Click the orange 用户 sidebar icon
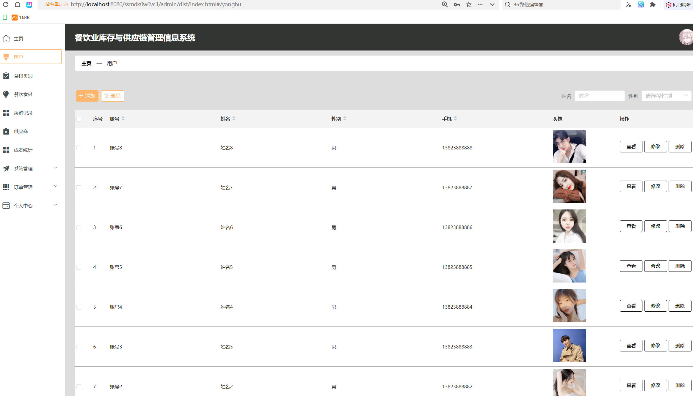The height and width of the screenshot is (396, 693). [x=6, y=57]
